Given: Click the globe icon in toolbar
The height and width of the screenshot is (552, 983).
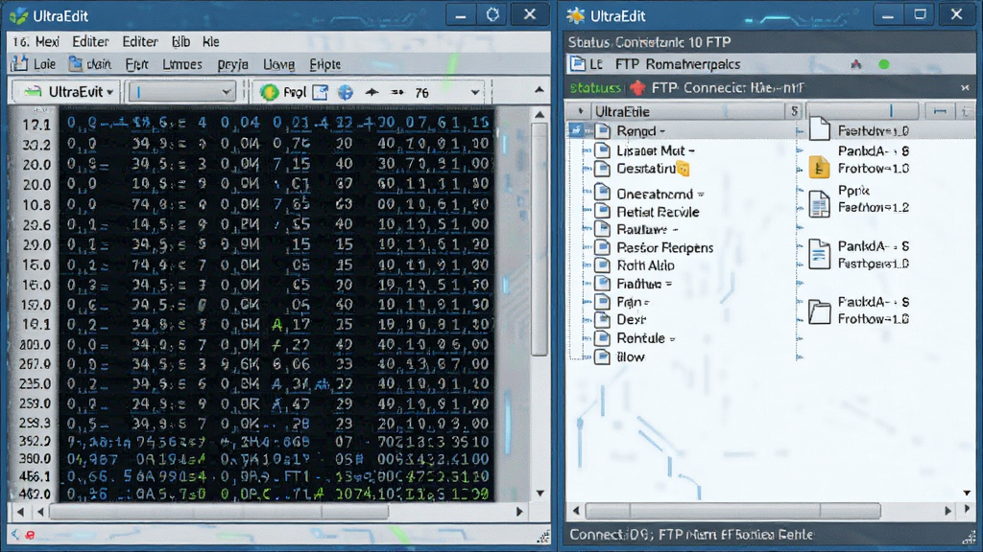Looking at the screenshot, I should click(x=346, y=92).
